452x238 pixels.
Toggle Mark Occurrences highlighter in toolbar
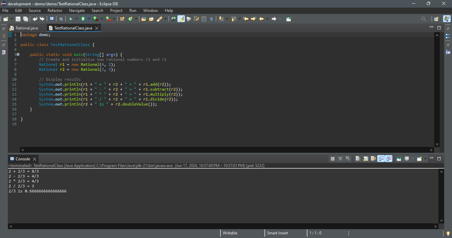click(181, 19)
